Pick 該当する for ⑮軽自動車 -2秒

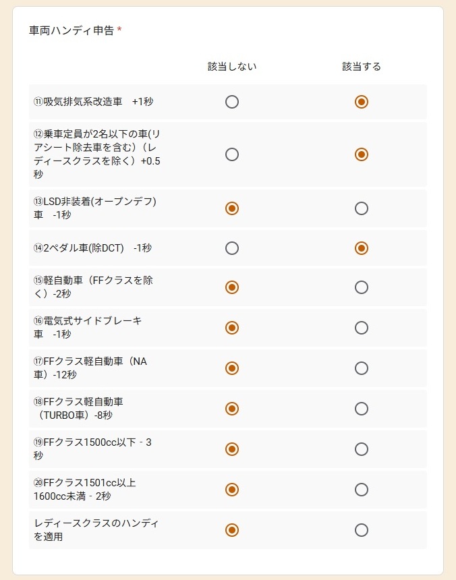tap(362, 287)
